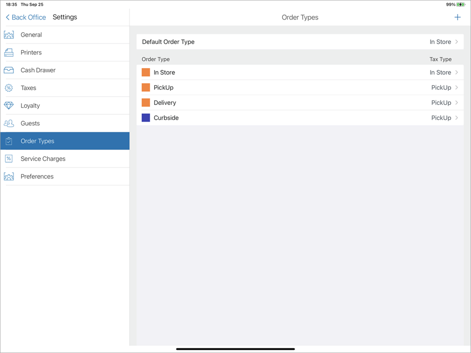Add a new order type with plus icon

[457, 17]
